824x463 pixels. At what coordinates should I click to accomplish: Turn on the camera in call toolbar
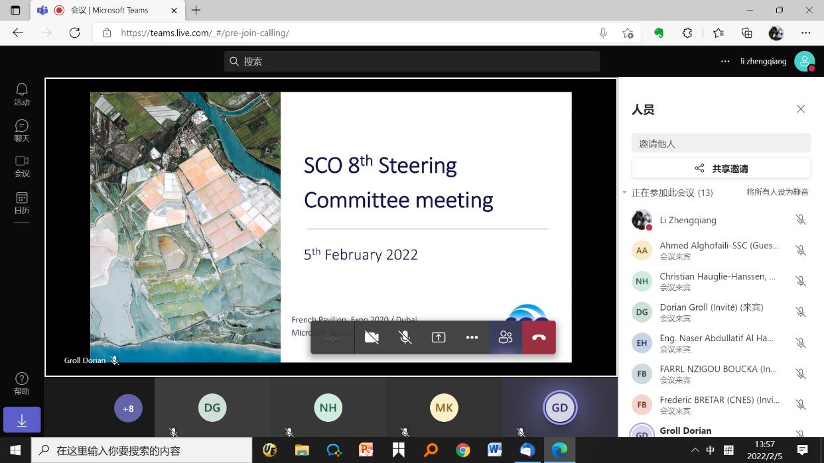372,337
